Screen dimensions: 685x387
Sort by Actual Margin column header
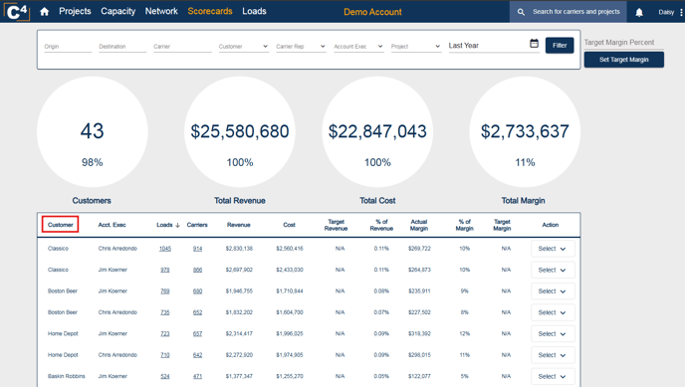(419, 225)
